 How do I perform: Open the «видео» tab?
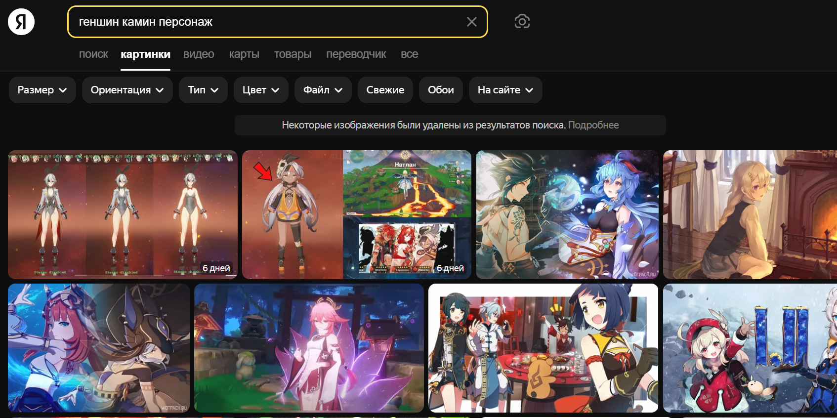[199, 54]
